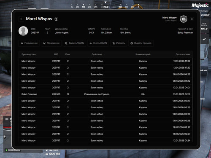Click the grey avatar of Marci Wispov

pyautogui.click(x=23, y=31)
